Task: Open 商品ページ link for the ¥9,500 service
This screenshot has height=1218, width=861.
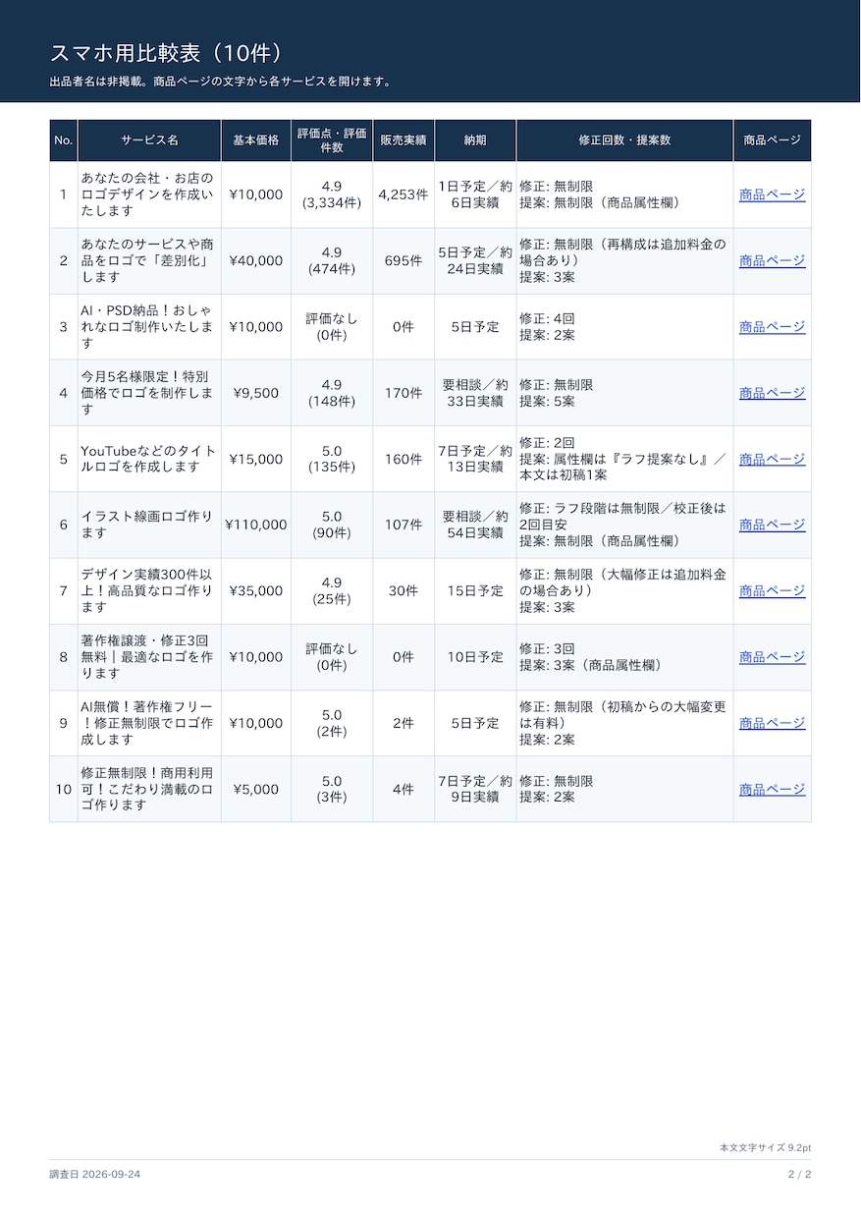Action: tap(772, 393)
